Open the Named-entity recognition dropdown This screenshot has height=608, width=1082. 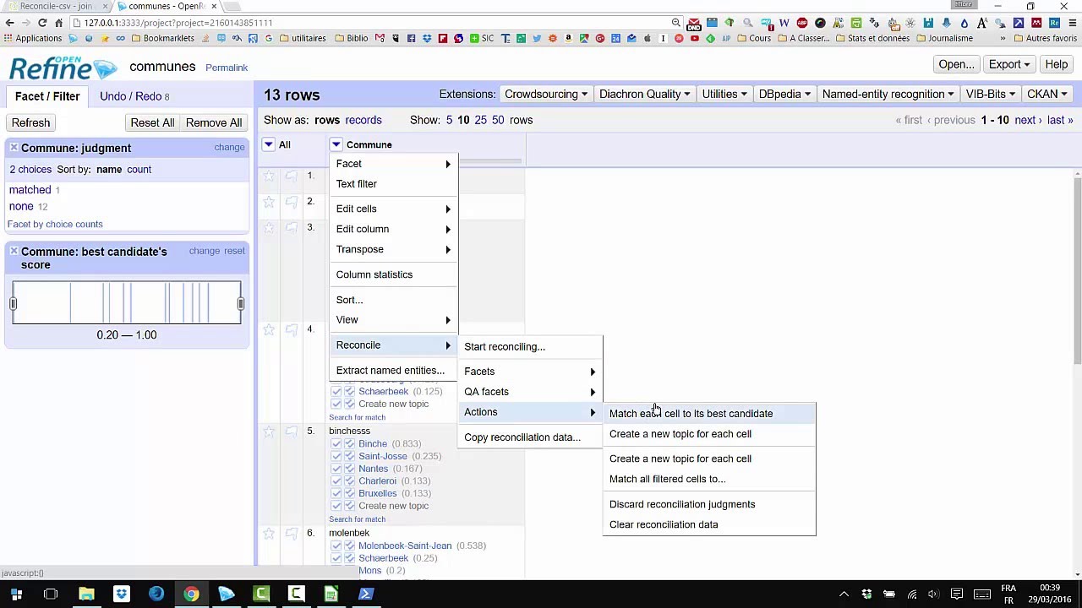888,95
